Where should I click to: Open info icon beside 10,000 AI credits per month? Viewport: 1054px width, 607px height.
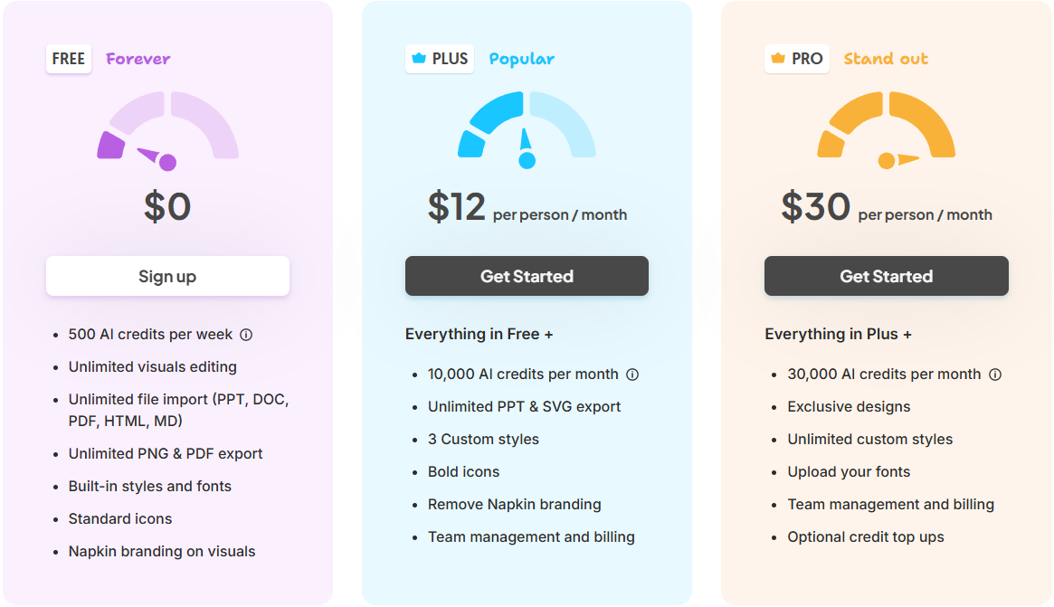tap(632, 375)
